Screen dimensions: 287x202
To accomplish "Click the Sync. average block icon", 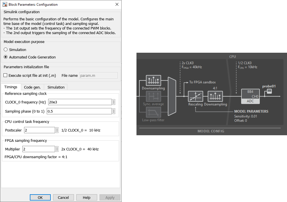I will click(153, 97).
